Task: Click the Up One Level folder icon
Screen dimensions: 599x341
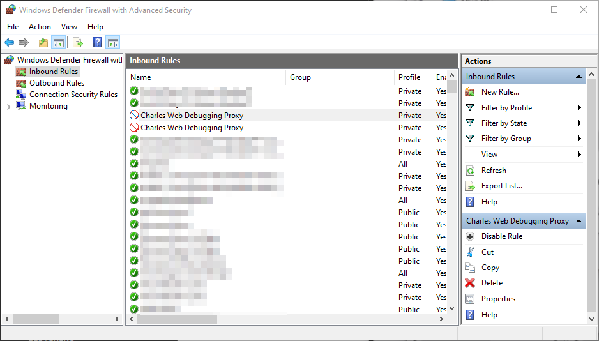Action: pos(43,42)
